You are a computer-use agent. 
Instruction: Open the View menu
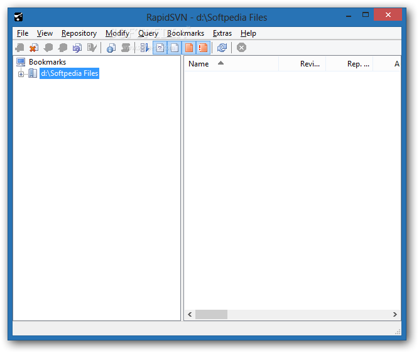point(45,33)
